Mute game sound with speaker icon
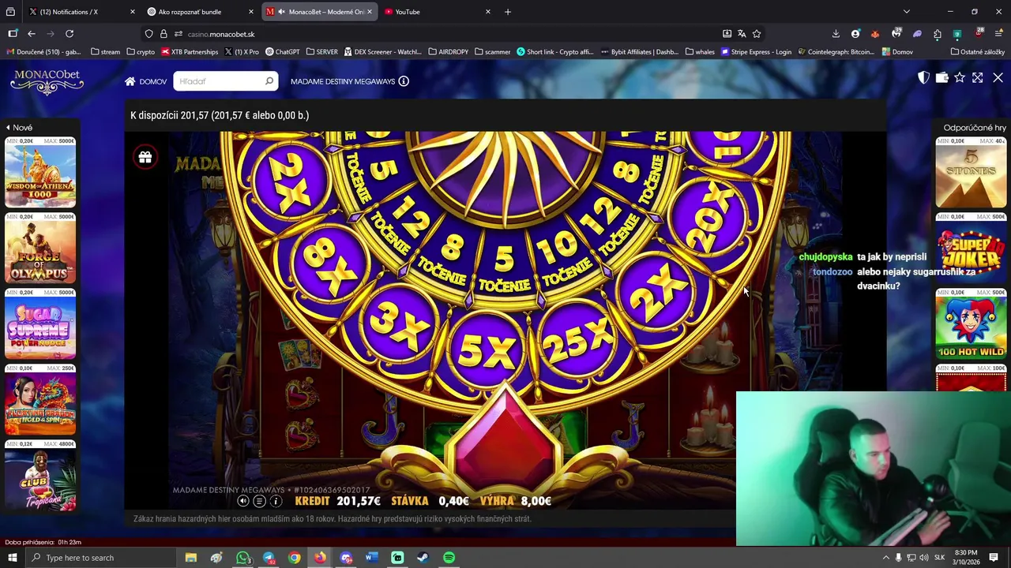The image size is (1011, 568). coord(243,501)
